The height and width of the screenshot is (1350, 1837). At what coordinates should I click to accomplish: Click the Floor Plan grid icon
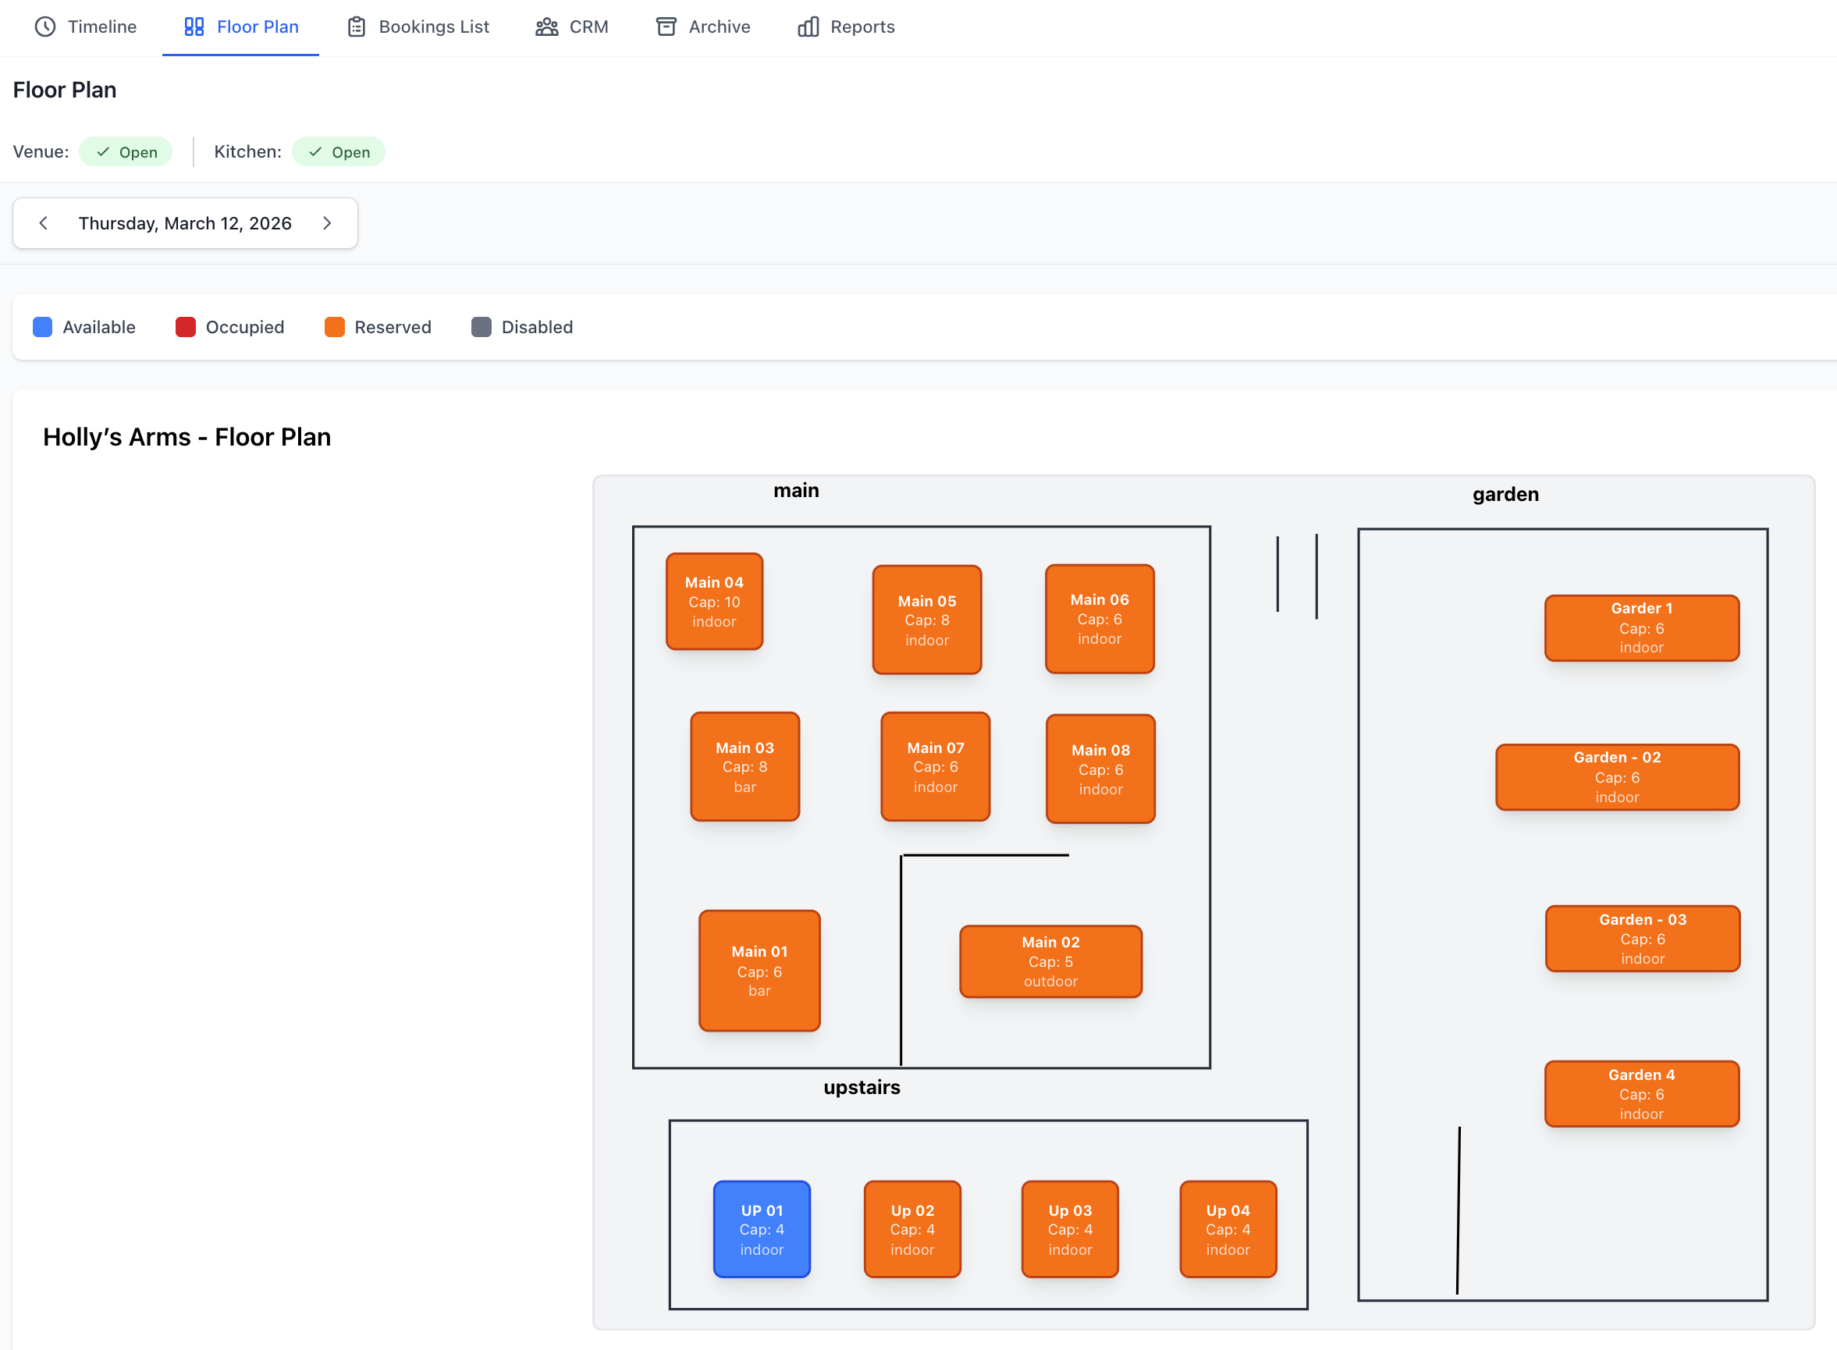[194, 27]
